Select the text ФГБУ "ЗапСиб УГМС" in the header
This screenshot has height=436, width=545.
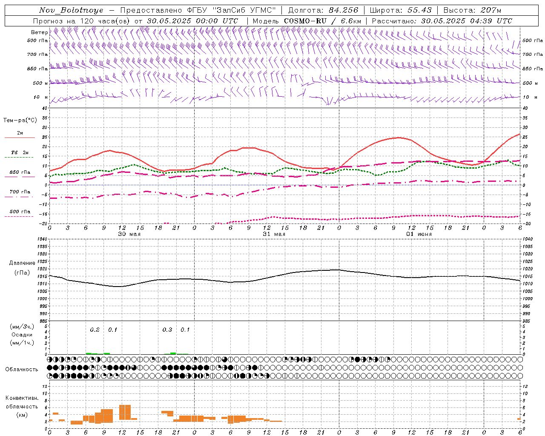pos(231,10)
